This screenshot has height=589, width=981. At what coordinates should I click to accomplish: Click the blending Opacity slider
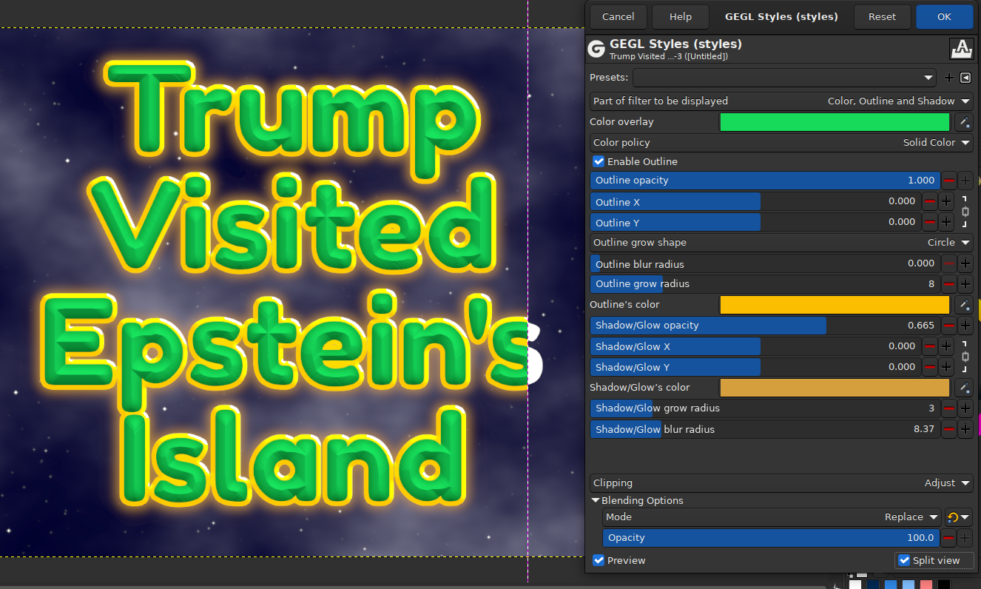(772, 538)
